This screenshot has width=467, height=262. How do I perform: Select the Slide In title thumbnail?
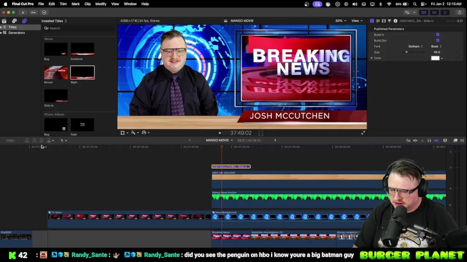coord(56,96)
